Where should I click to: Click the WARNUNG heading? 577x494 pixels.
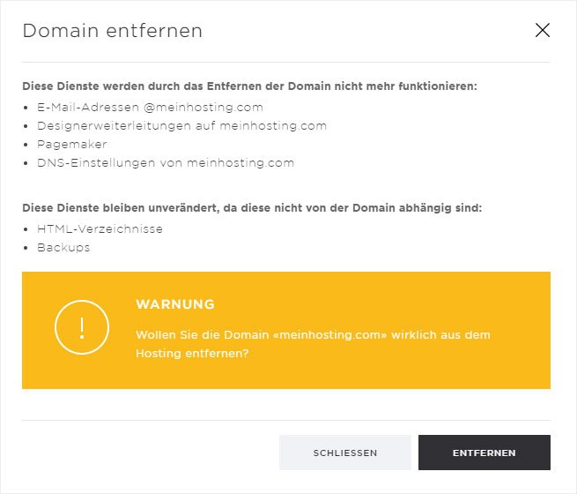pos(175,304)
